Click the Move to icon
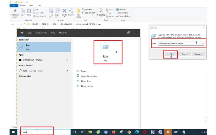216x135 pixels. (x=51, y=11)
